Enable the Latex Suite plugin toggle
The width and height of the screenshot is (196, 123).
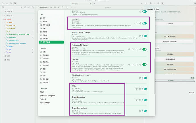tap(145, 23)
